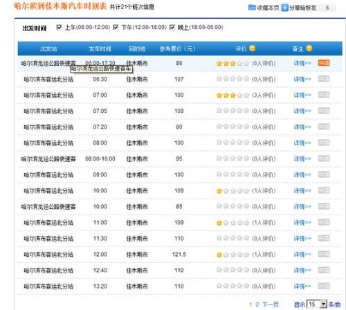Open 详情>> link in the 06:00-17:30 row
Viewport: 346px width, 310px height.
[302, 63]
